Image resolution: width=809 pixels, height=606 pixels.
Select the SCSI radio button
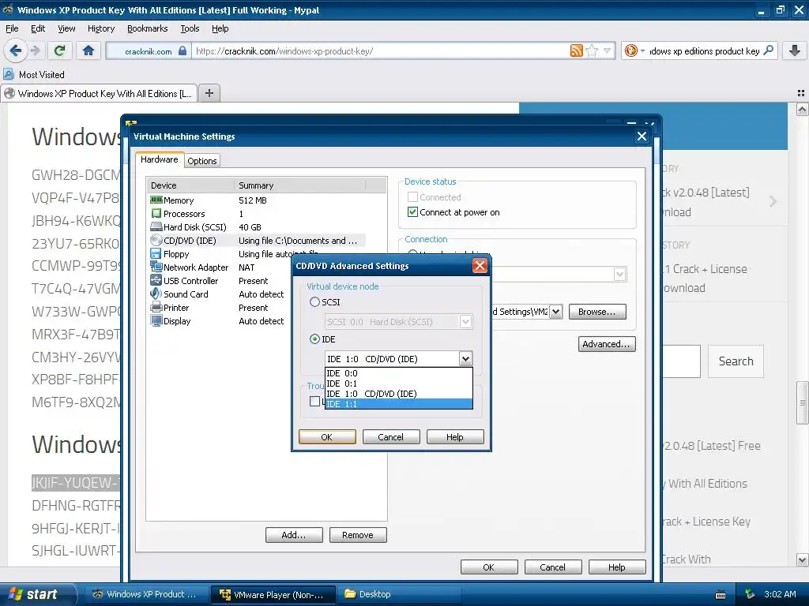click(x=314, y=302)
